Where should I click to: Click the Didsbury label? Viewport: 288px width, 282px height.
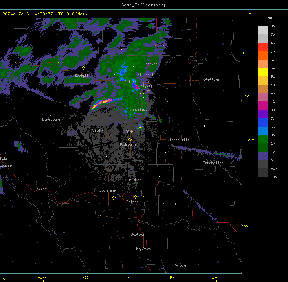click(128, 144)
